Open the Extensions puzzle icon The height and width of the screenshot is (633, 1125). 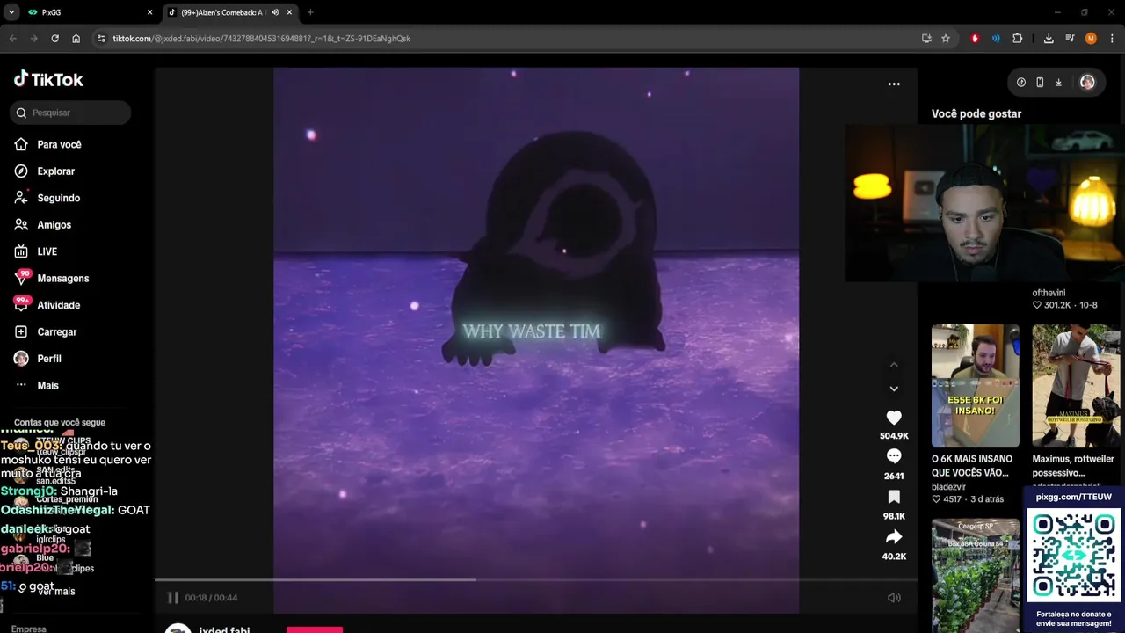[x=1018, y=39]
